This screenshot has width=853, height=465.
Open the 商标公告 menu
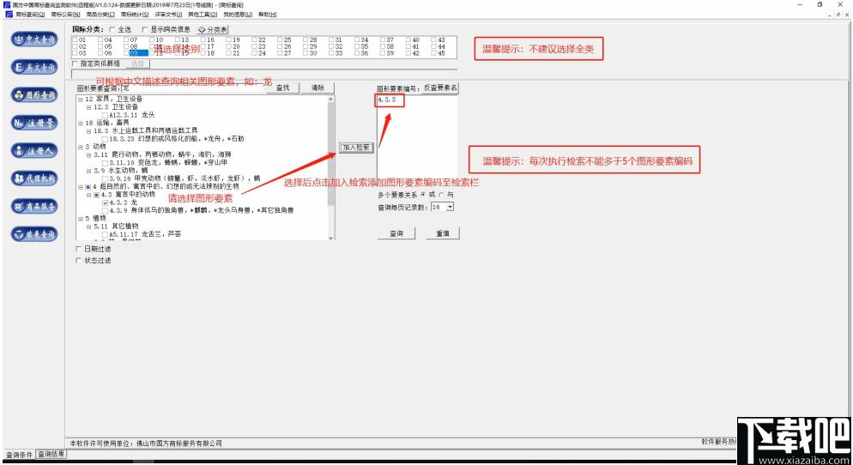point(65,14)
